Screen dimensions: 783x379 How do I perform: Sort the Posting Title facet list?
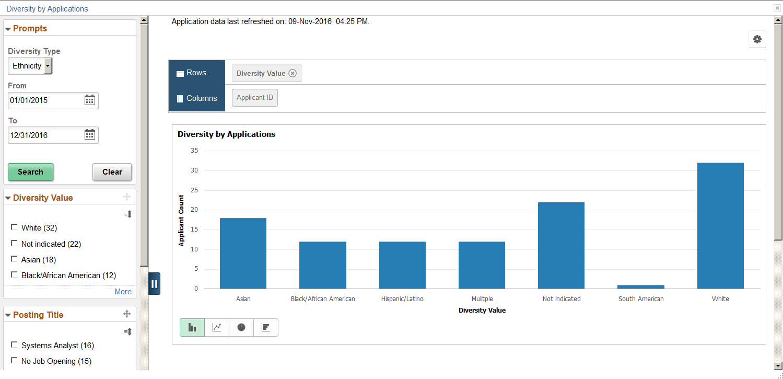[128, 331]
